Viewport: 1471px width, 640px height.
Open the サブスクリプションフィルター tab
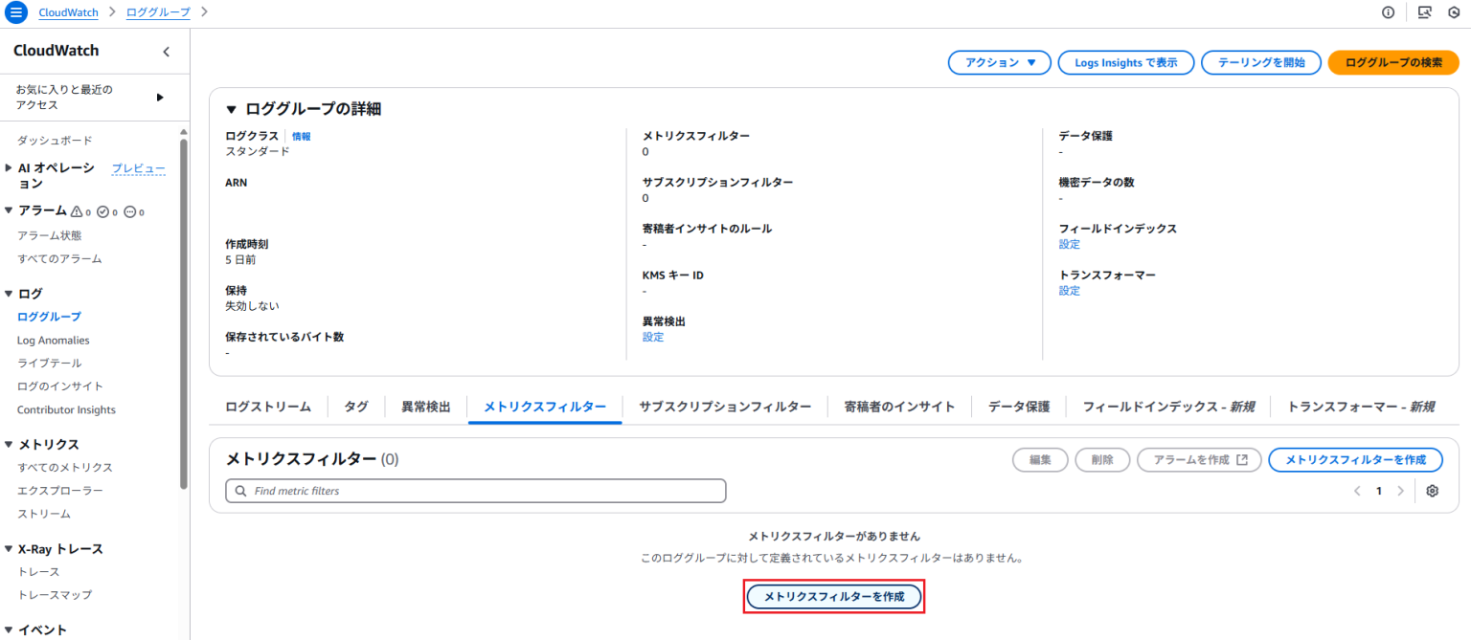point(725,406)
